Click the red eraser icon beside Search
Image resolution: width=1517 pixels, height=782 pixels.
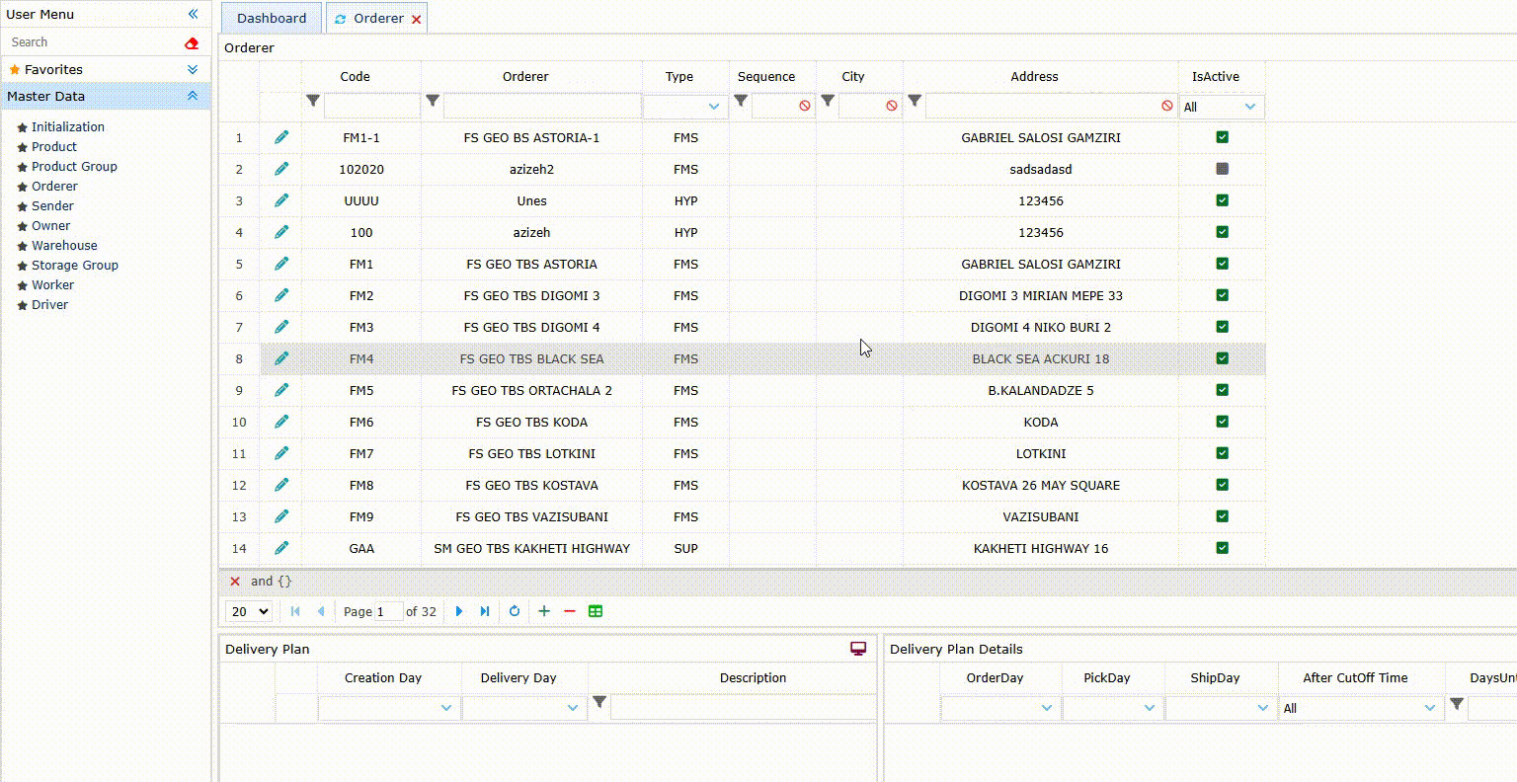(x=191, y=42)
